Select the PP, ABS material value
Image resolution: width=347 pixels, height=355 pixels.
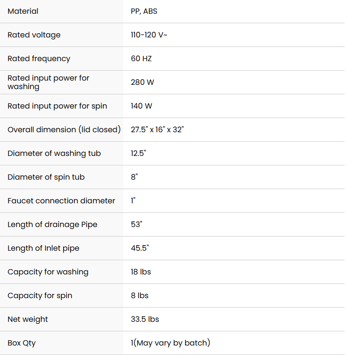click(x=144, y=11)
